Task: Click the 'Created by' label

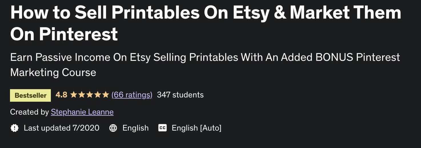Action: pos(29,112)
